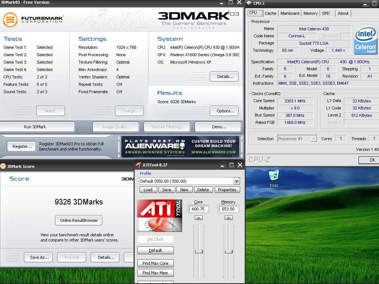Viewport: 379px width, 284px height.
Task: Click Delete in ATITool profile section
Action: pyautogui.click(x=203, y=190)
